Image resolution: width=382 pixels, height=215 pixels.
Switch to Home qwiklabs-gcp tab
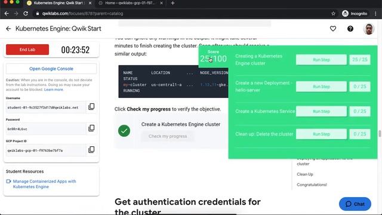coord(130,3)
